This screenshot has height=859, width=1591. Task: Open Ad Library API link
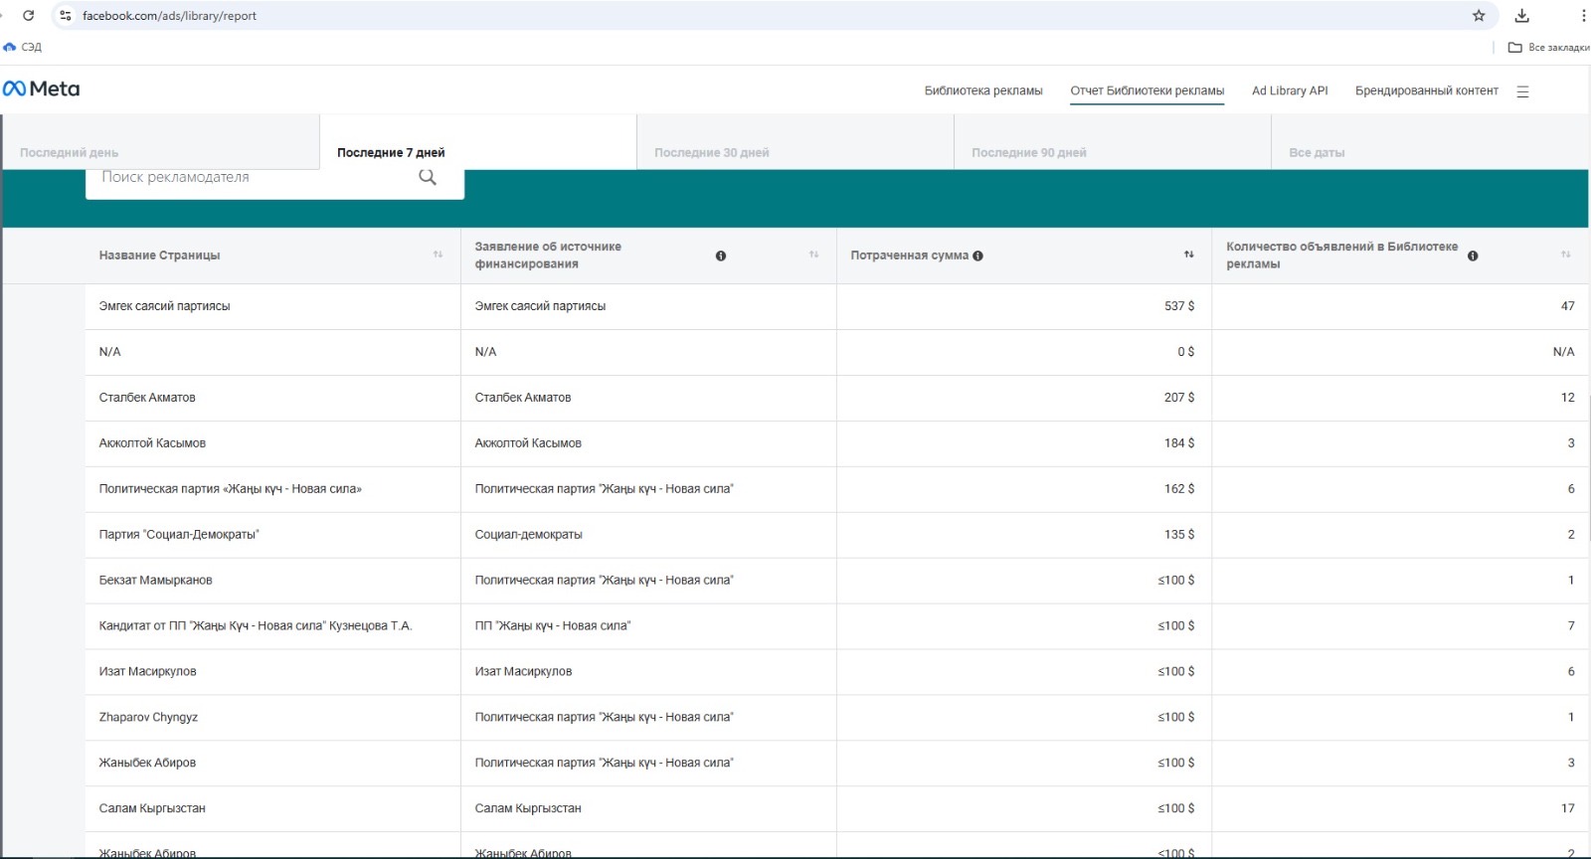[x=1290, y=90]
